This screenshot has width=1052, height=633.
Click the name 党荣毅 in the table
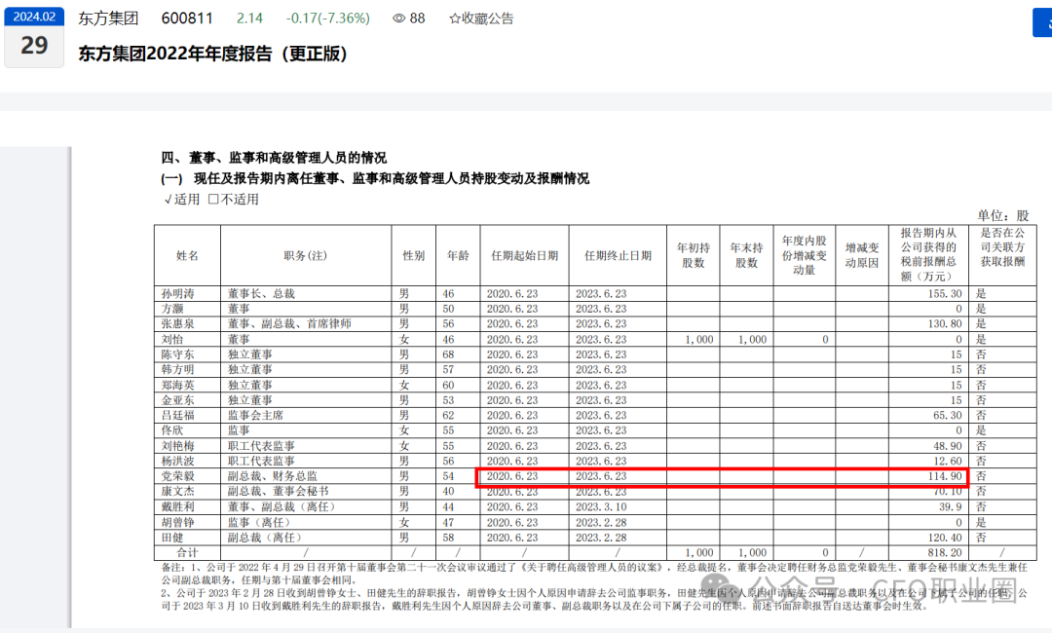click(178, 476)
